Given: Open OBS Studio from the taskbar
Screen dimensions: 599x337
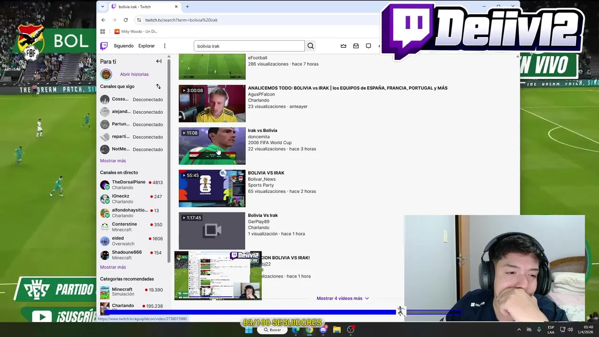Looking at the screenshot, I should (x=351, y=330).
